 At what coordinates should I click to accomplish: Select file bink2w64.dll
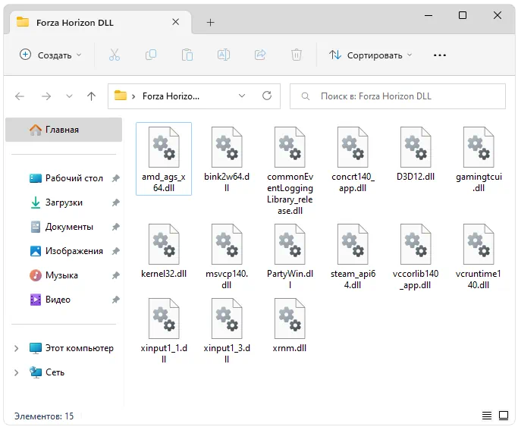pos(227,159)
